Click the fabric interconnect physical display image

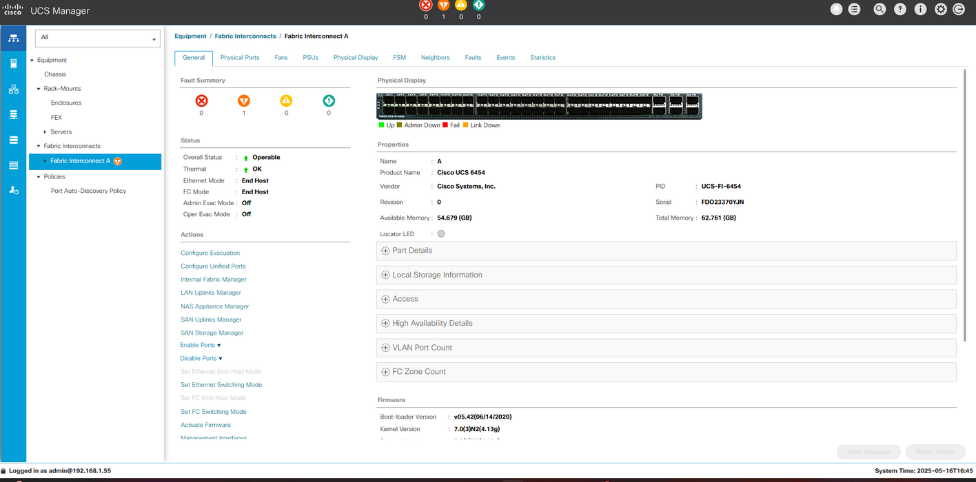540,107
